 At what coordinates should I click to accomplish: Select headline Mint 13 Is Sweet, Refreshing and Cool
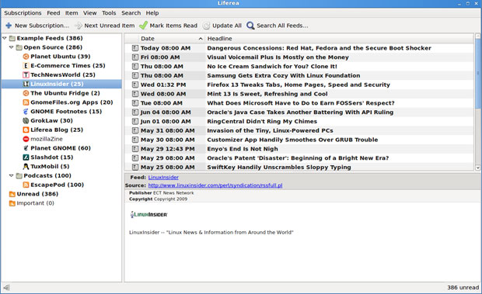click(267, 94)
